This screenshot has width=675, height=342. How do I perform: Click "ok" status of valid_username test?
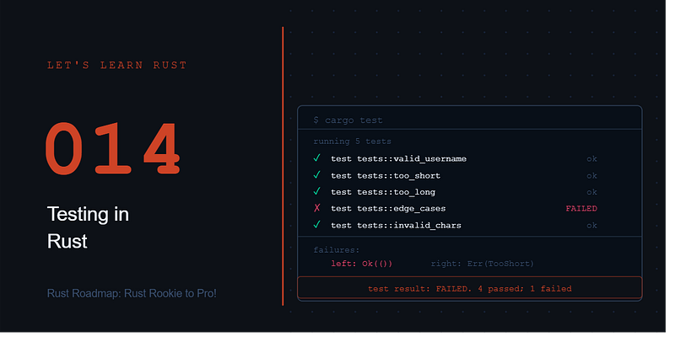[x=592, y=159]
